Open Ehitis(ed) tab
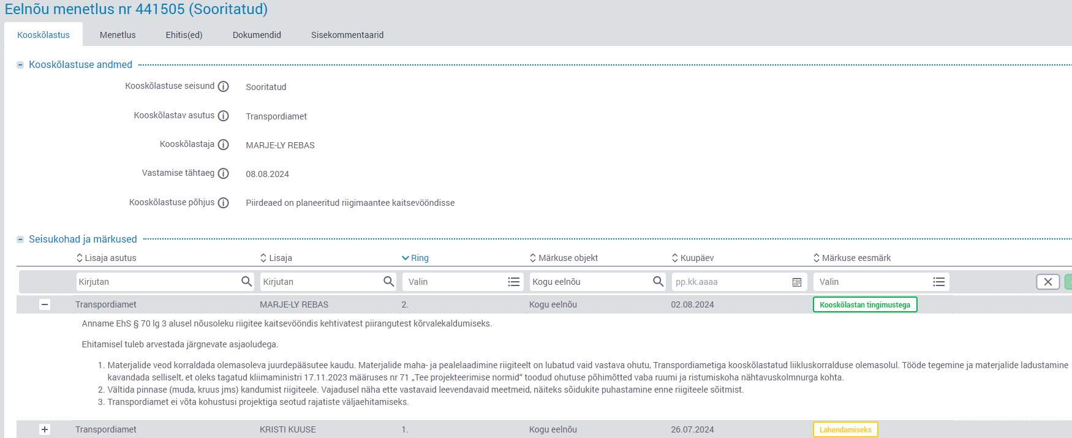1072x438 pixels. point(184,35)
